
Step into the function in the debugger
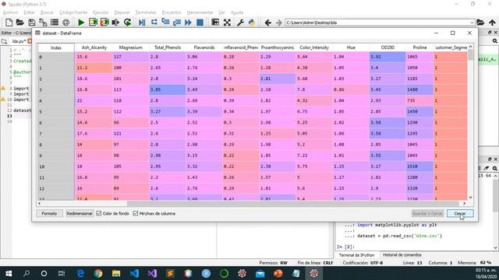coord(165,23)
